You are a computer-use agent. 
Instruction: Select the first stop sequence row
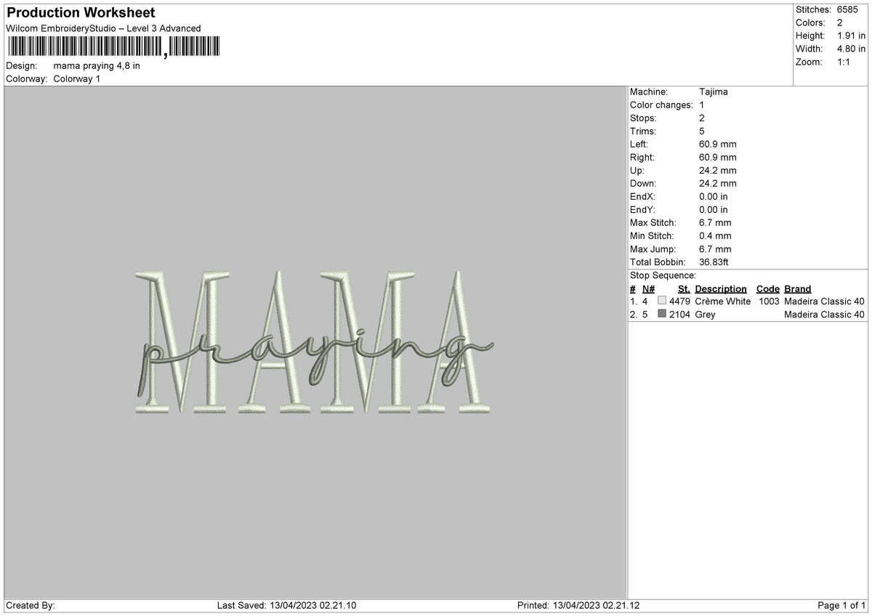[x=748, y=301]
